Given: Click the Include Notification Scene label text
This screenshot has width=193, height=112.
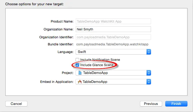Looking at the screenshot, I should 100,60.
